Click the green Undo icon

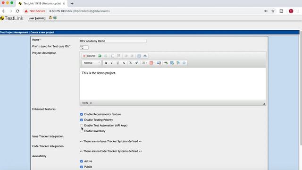100,56
